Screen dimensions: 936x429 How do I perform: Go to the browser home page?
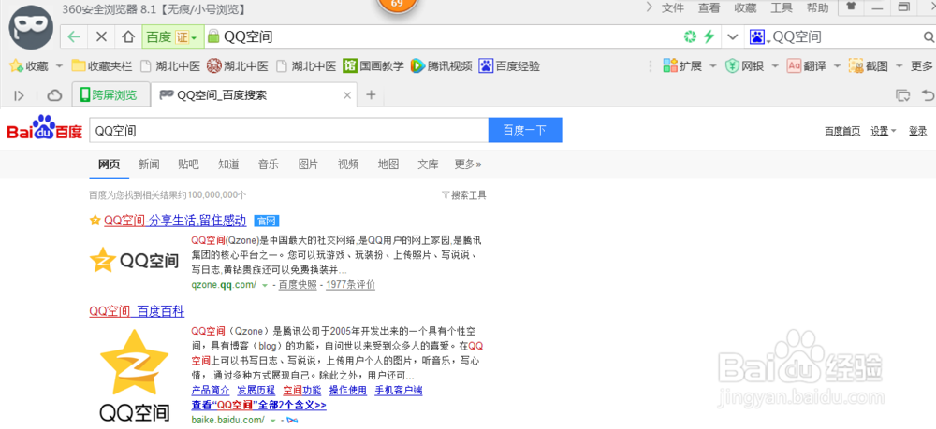pos(127,37)
